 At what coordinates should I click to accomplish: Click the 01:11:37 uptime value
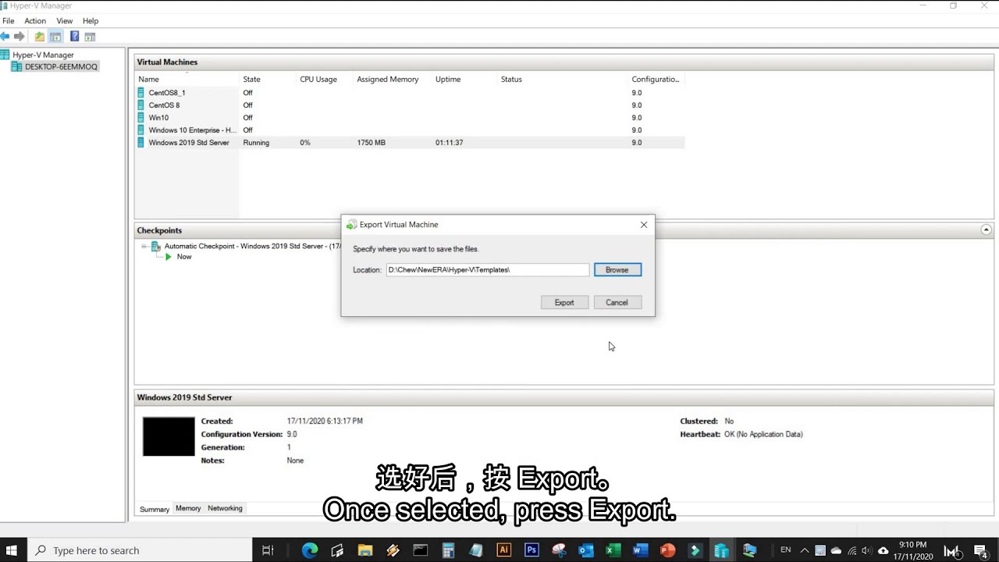click(450, 143)
